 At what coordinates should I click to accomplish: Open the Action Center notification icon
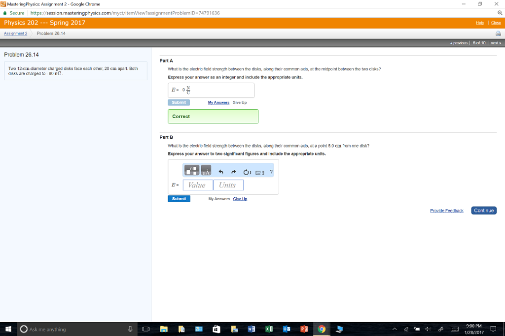pos(493,329)
